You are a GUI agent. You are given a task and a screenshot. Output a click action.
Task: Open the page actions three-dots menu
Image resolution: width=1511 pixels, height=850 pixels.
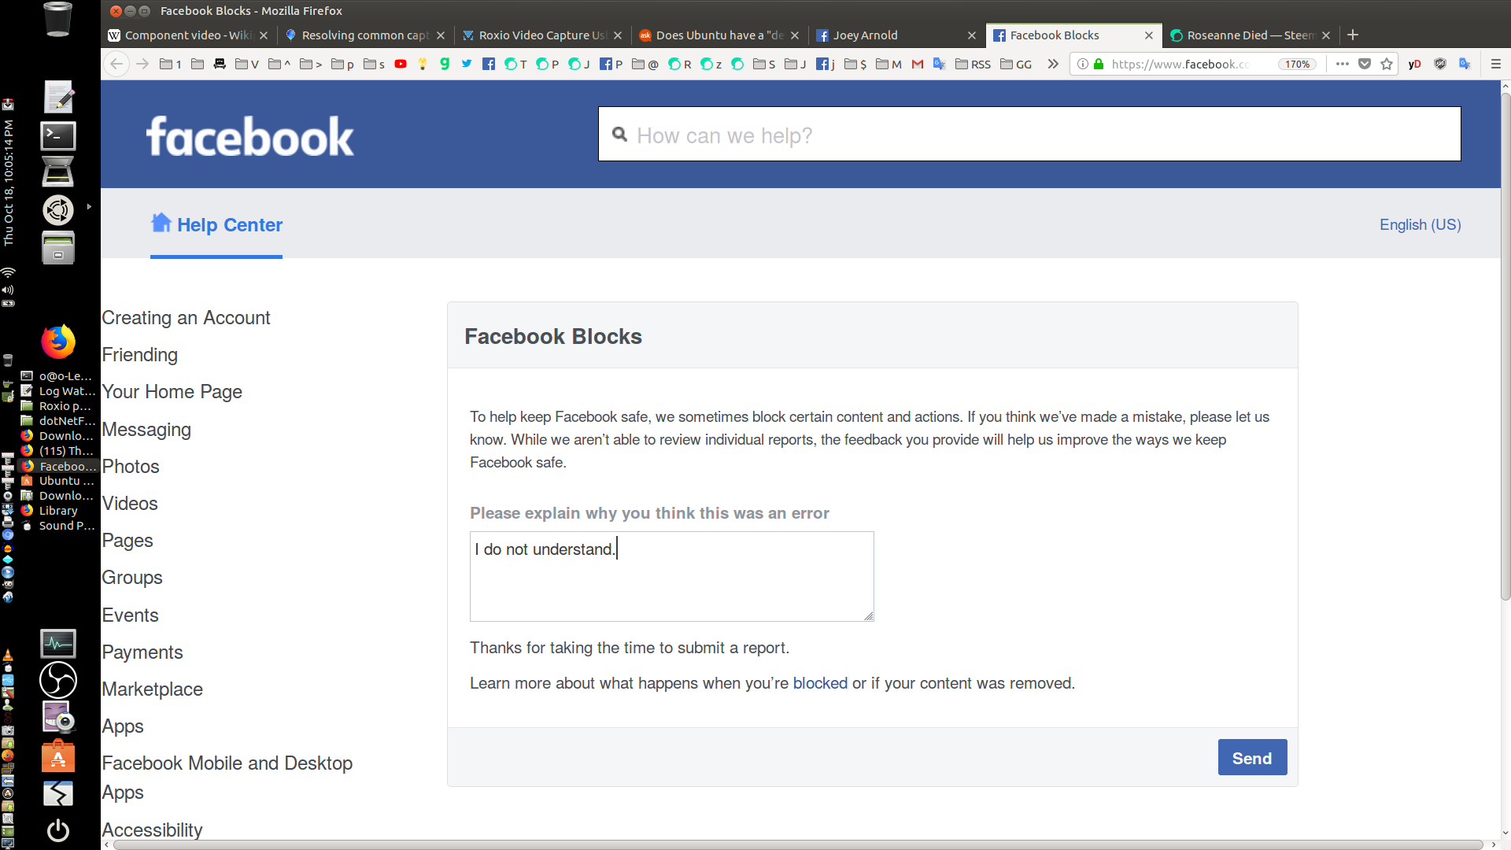[x=1343, y=64]
